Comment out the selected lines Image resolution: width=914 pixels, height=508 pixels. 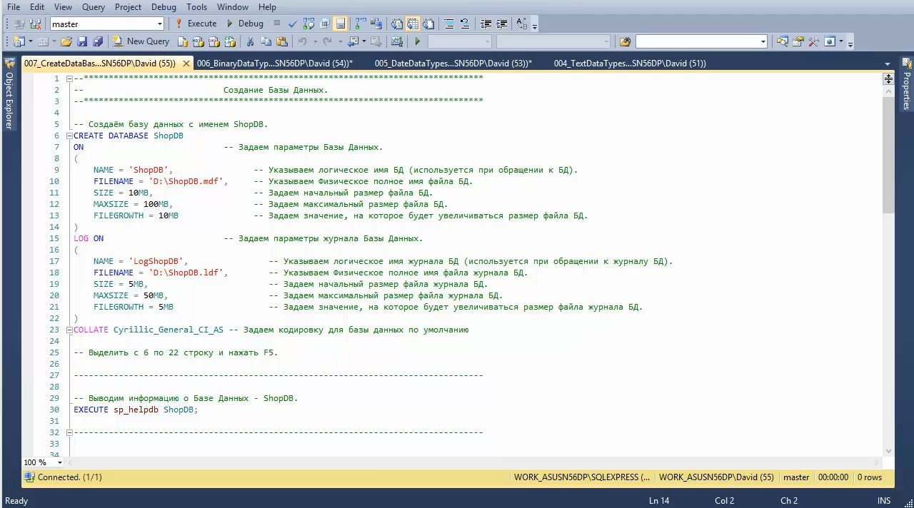(448, 24)
